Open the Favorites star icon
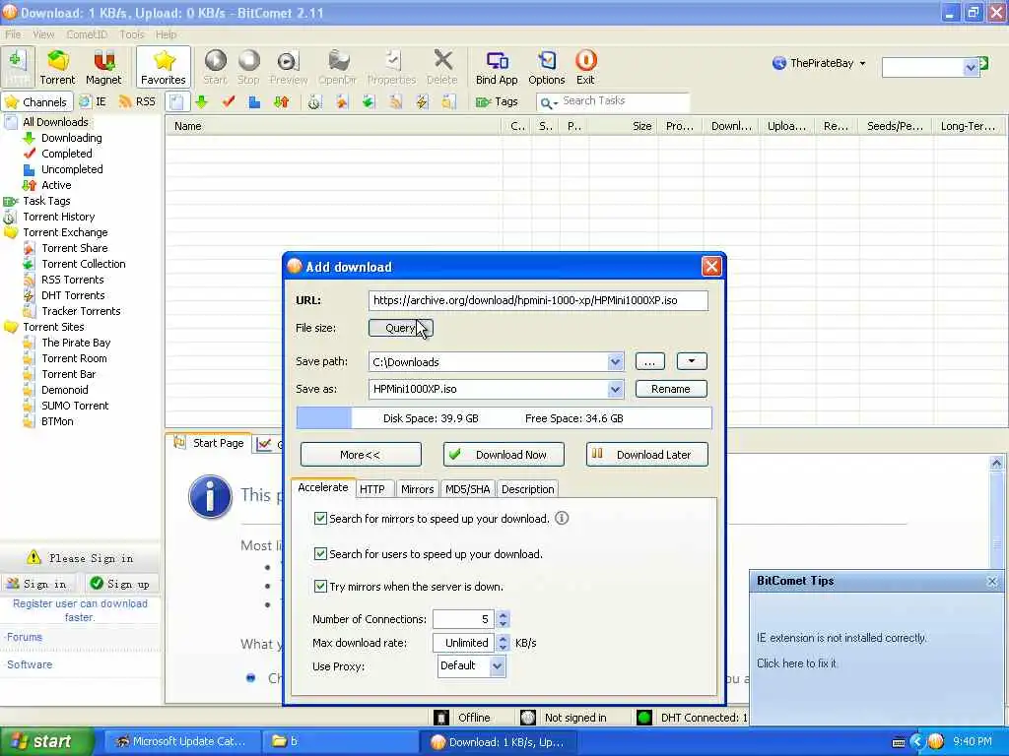Screen dimensions: 1009x756 (164, 67)
